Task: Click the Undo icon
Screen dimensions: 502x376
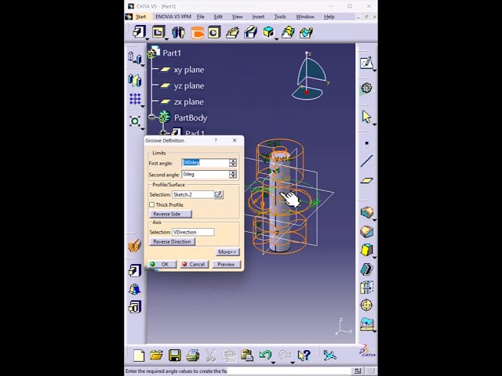Action: pos(265,355)
